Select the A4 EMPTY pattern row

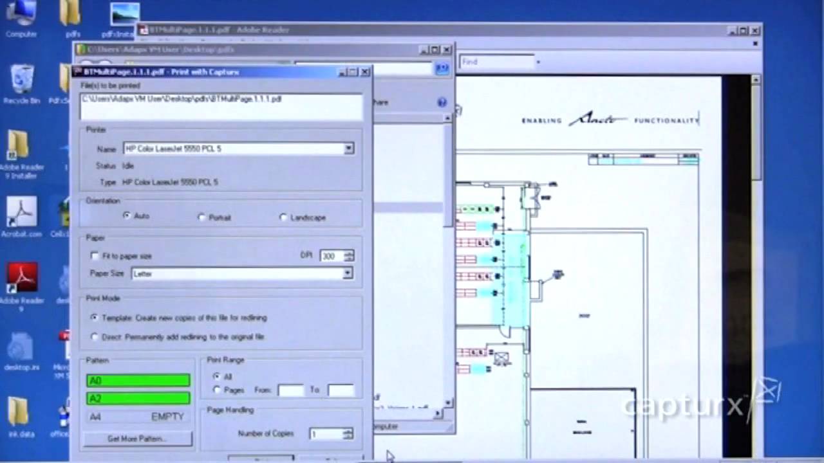point(138,417)
